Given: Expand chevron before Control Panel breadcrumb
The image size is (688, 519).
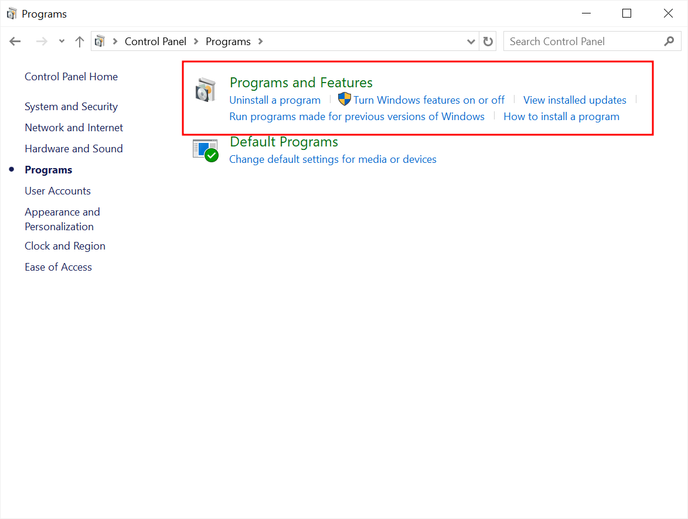Looking at the screenshot, I should (115, 41).
